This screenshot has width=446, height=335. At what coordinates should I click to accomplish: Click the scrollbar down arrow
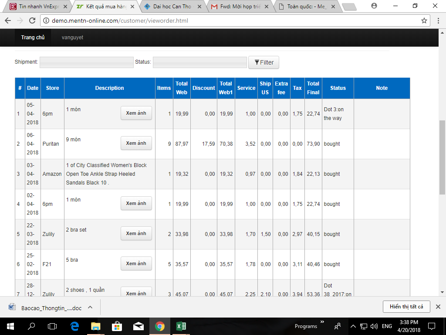[x=442, y=292]
